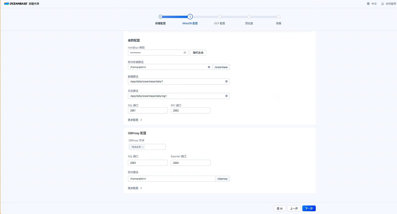Click the 部署向导 title text
Image resolution: width=397 pixels, height=214 pixels.
click(x=34, y=4)
